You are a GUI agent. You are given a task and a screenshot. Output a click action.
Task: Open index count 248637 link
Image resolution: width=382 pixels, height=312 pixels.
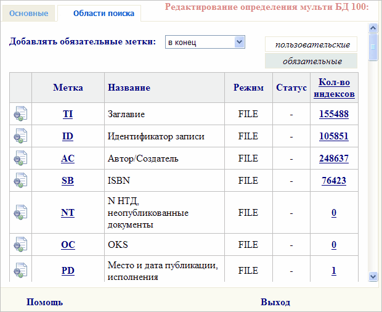pos(334,158)
